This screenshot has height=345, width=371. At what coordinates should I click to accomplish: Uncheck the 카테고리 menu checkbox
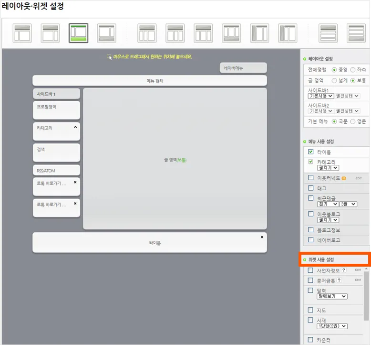(x=311, y=162)
